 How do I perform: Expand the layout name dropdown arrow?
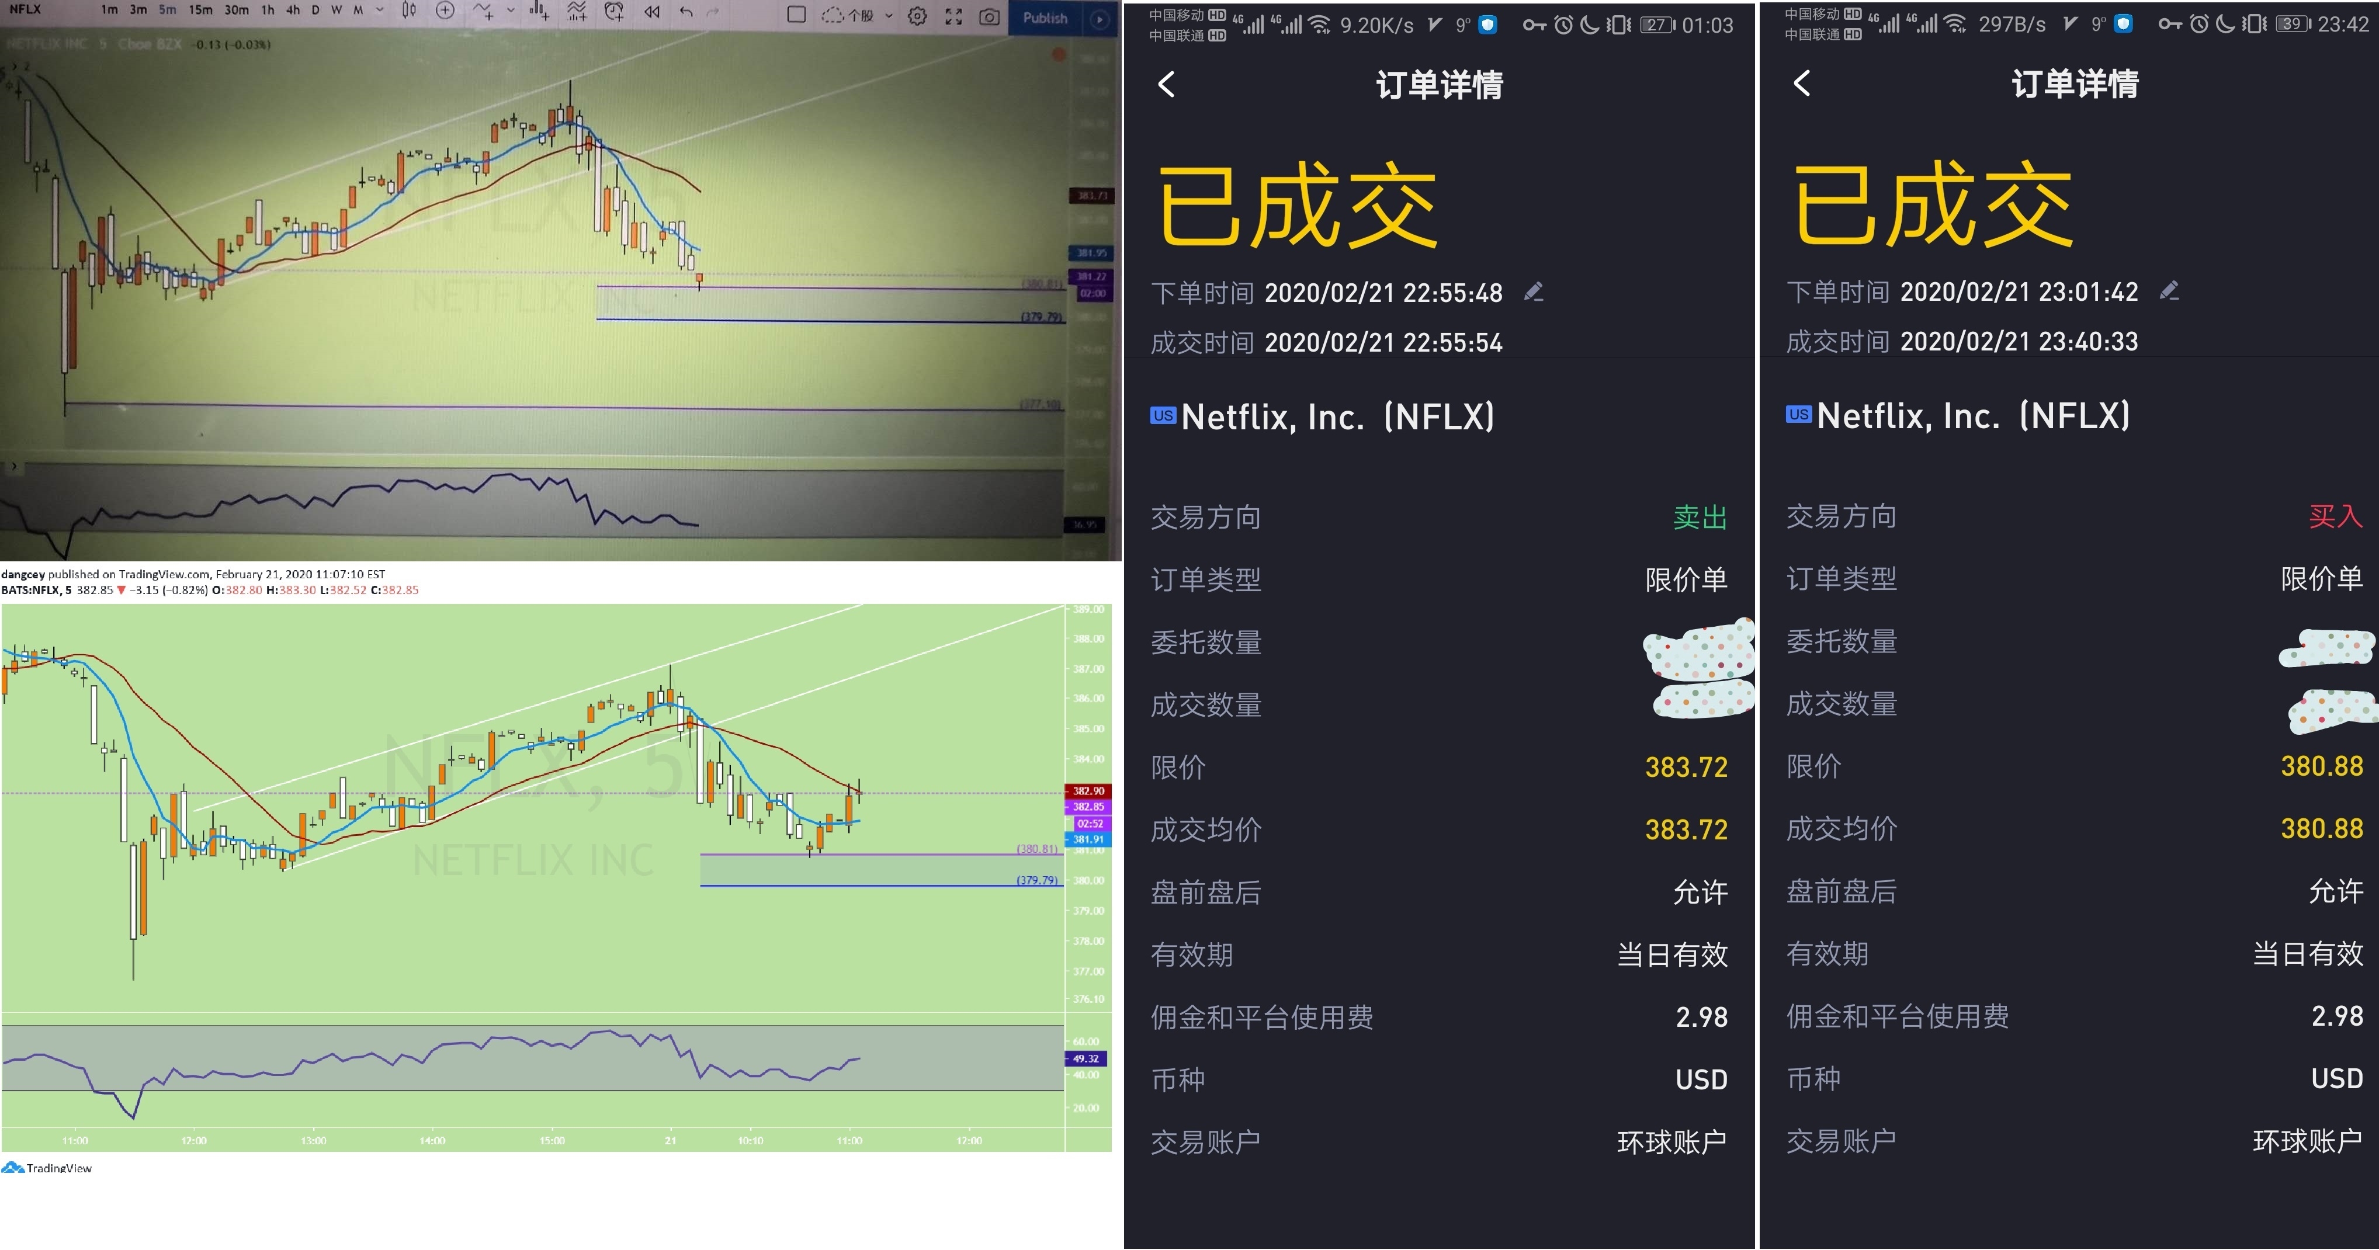[889, 16]
